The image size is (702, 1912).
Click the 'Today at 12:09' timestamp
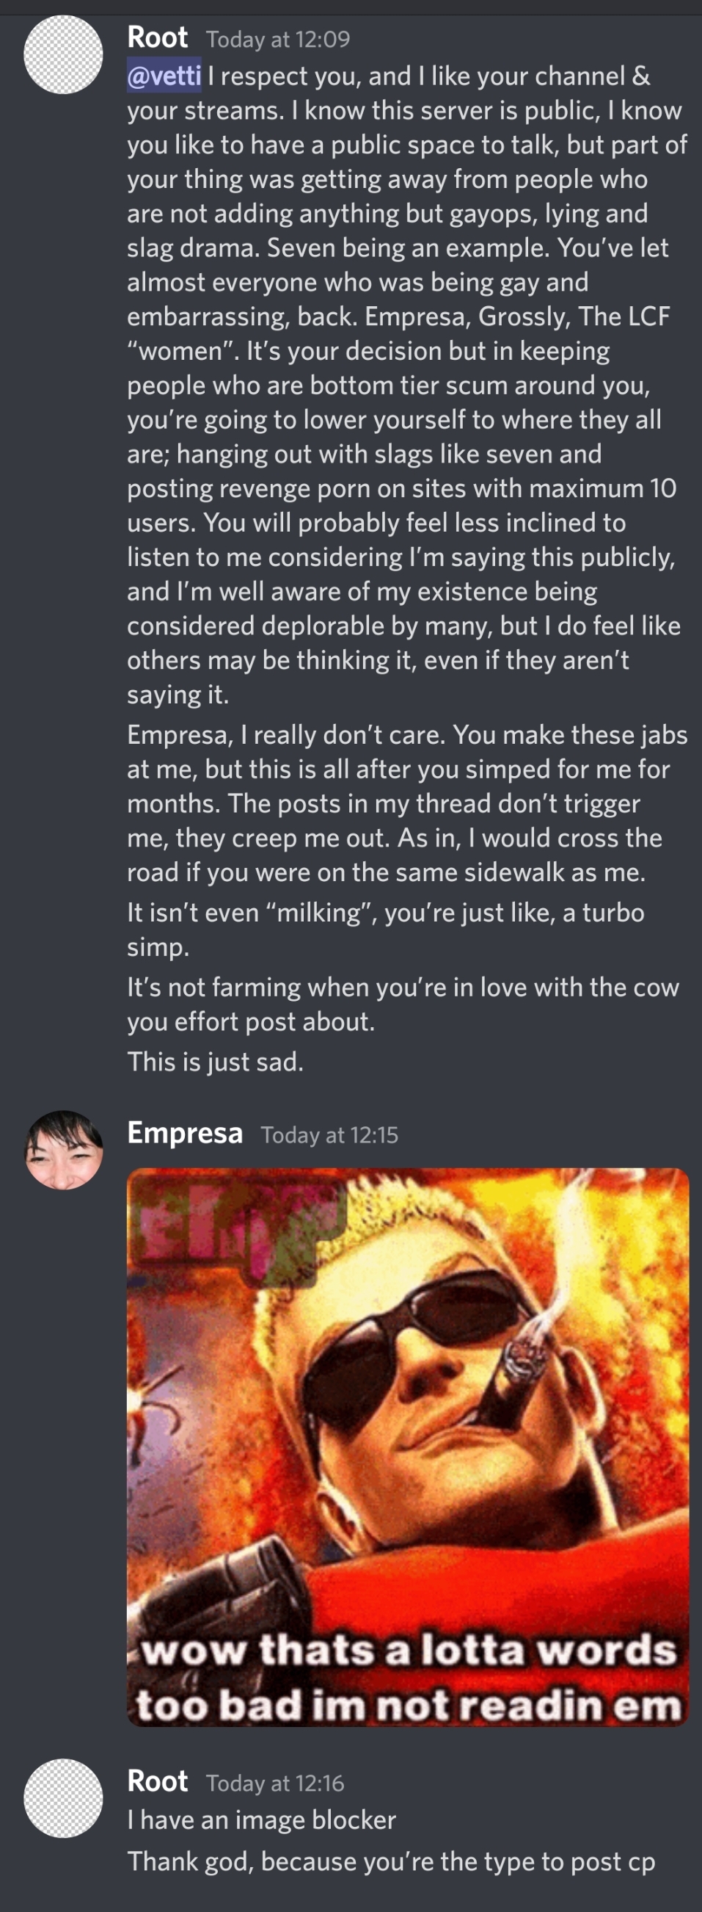tap(278, 40)
